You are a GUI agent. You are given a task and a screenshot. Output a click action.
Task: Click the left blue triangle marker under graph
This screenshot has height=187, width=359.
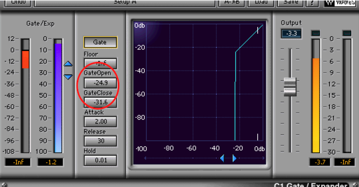(x=222, y=158)
